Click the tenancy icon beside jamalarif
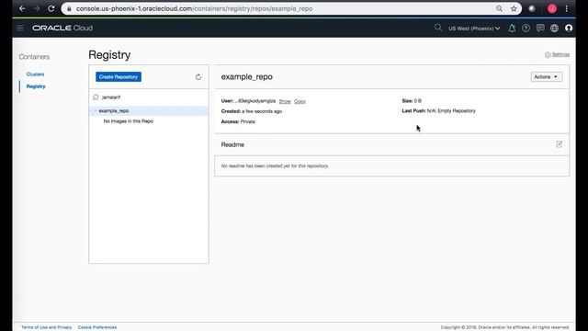This screenshot has width=588, height=331. tap(96, 97)
